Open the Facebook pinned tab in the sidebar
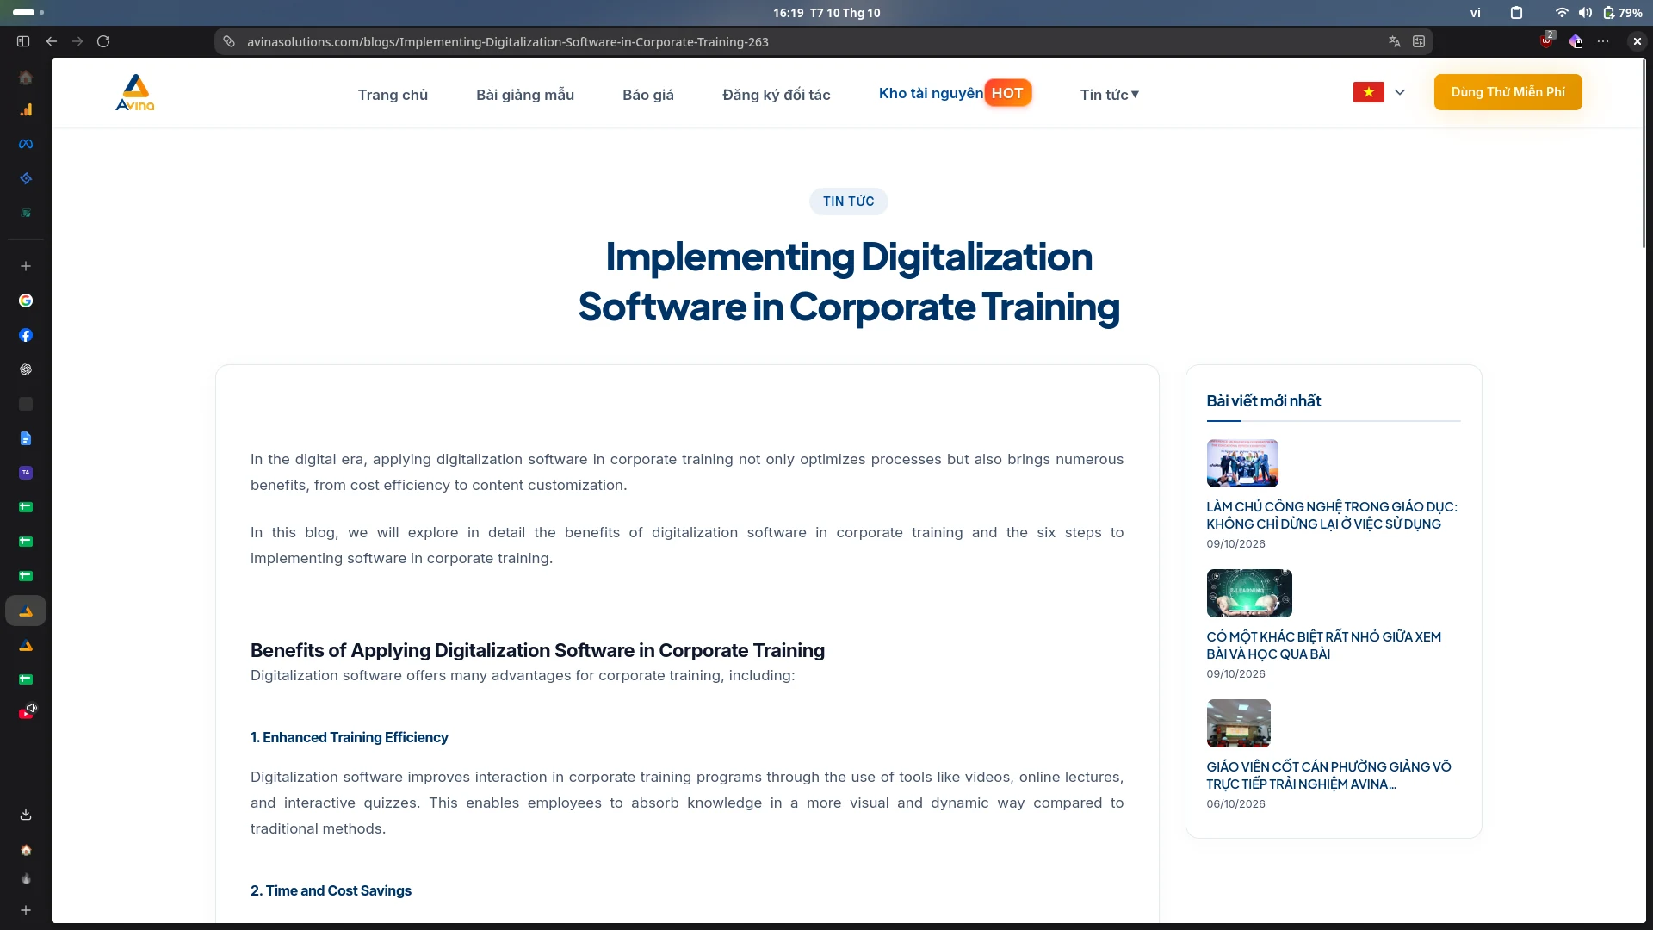 tap(26, 335)
